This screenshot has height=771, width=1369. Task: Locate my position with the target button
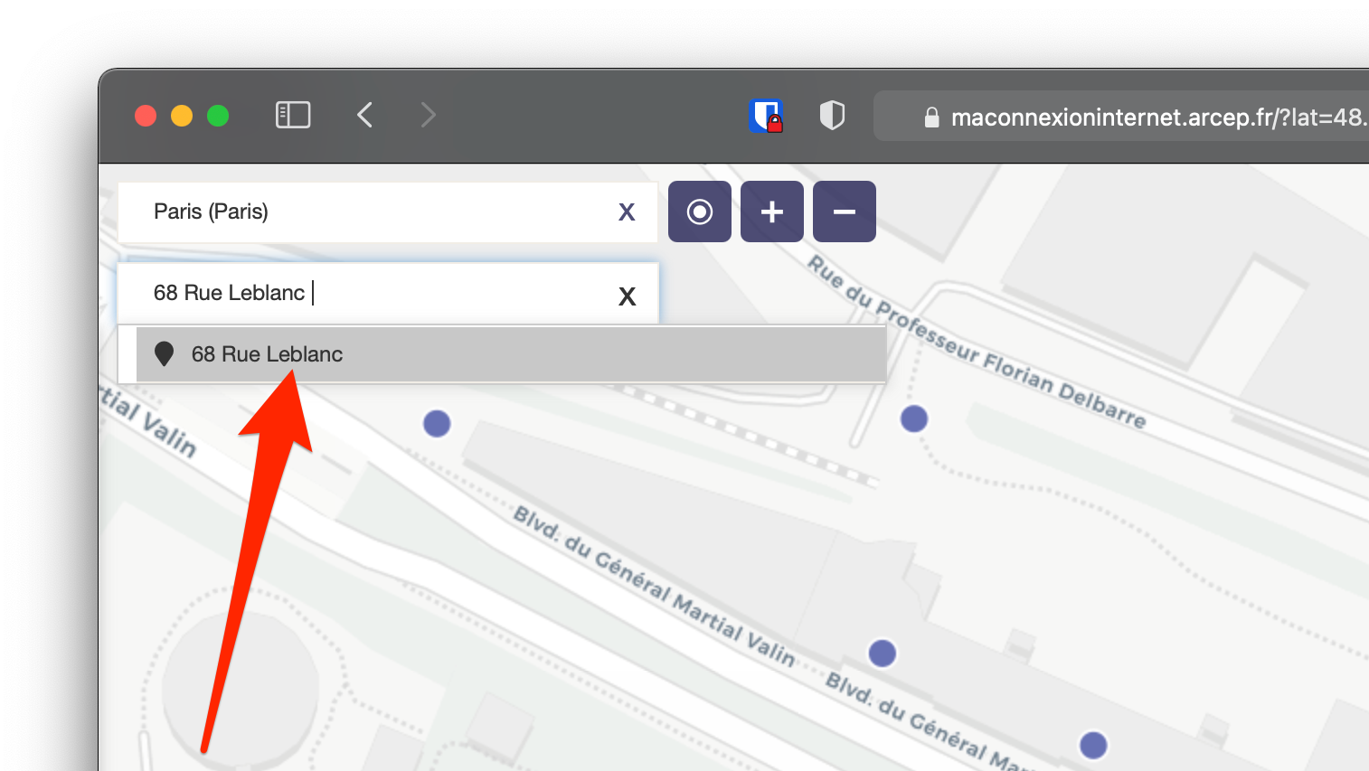(x=700, y=212)
